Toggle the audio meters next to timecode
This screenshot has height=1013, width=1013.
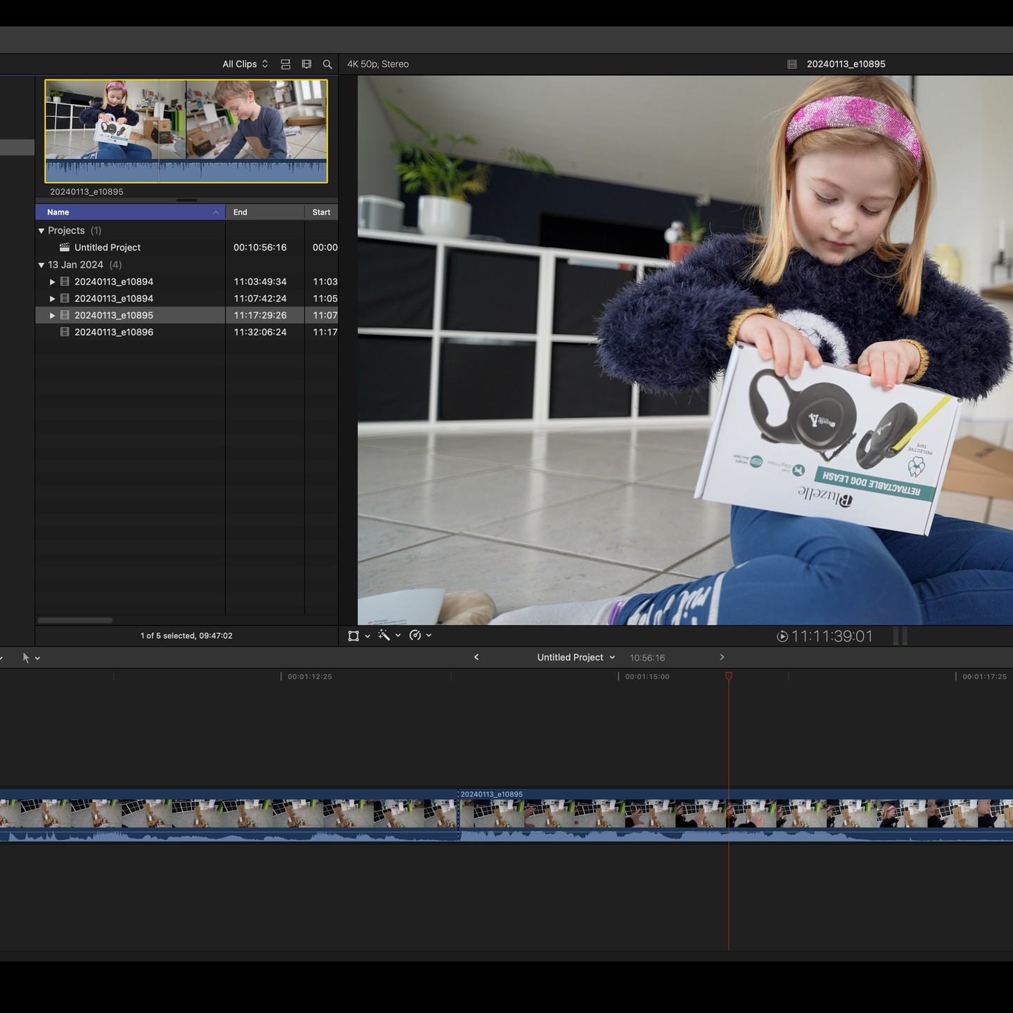point(900,636)
